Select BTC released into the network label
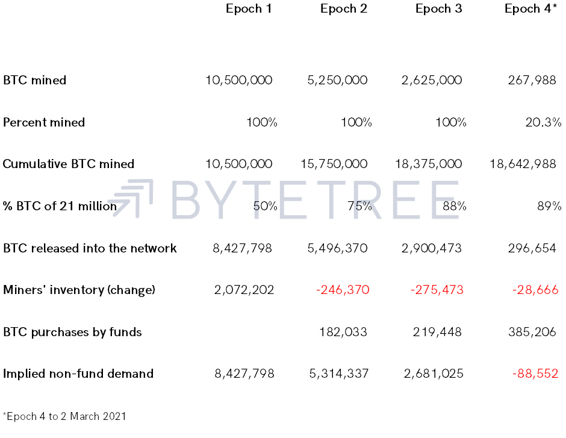 click(90, 248)
